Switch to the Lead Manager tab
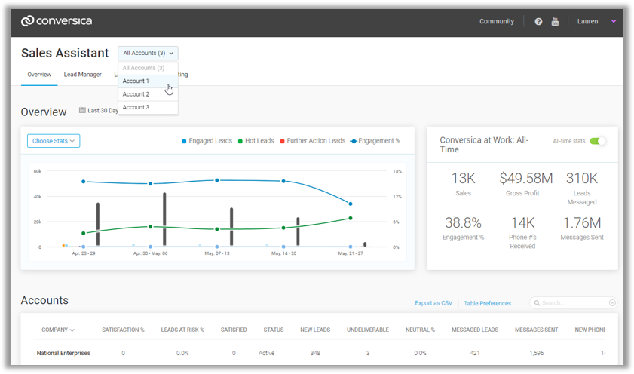Viewport: 634px width, 374px height. [x=82, y=75]
